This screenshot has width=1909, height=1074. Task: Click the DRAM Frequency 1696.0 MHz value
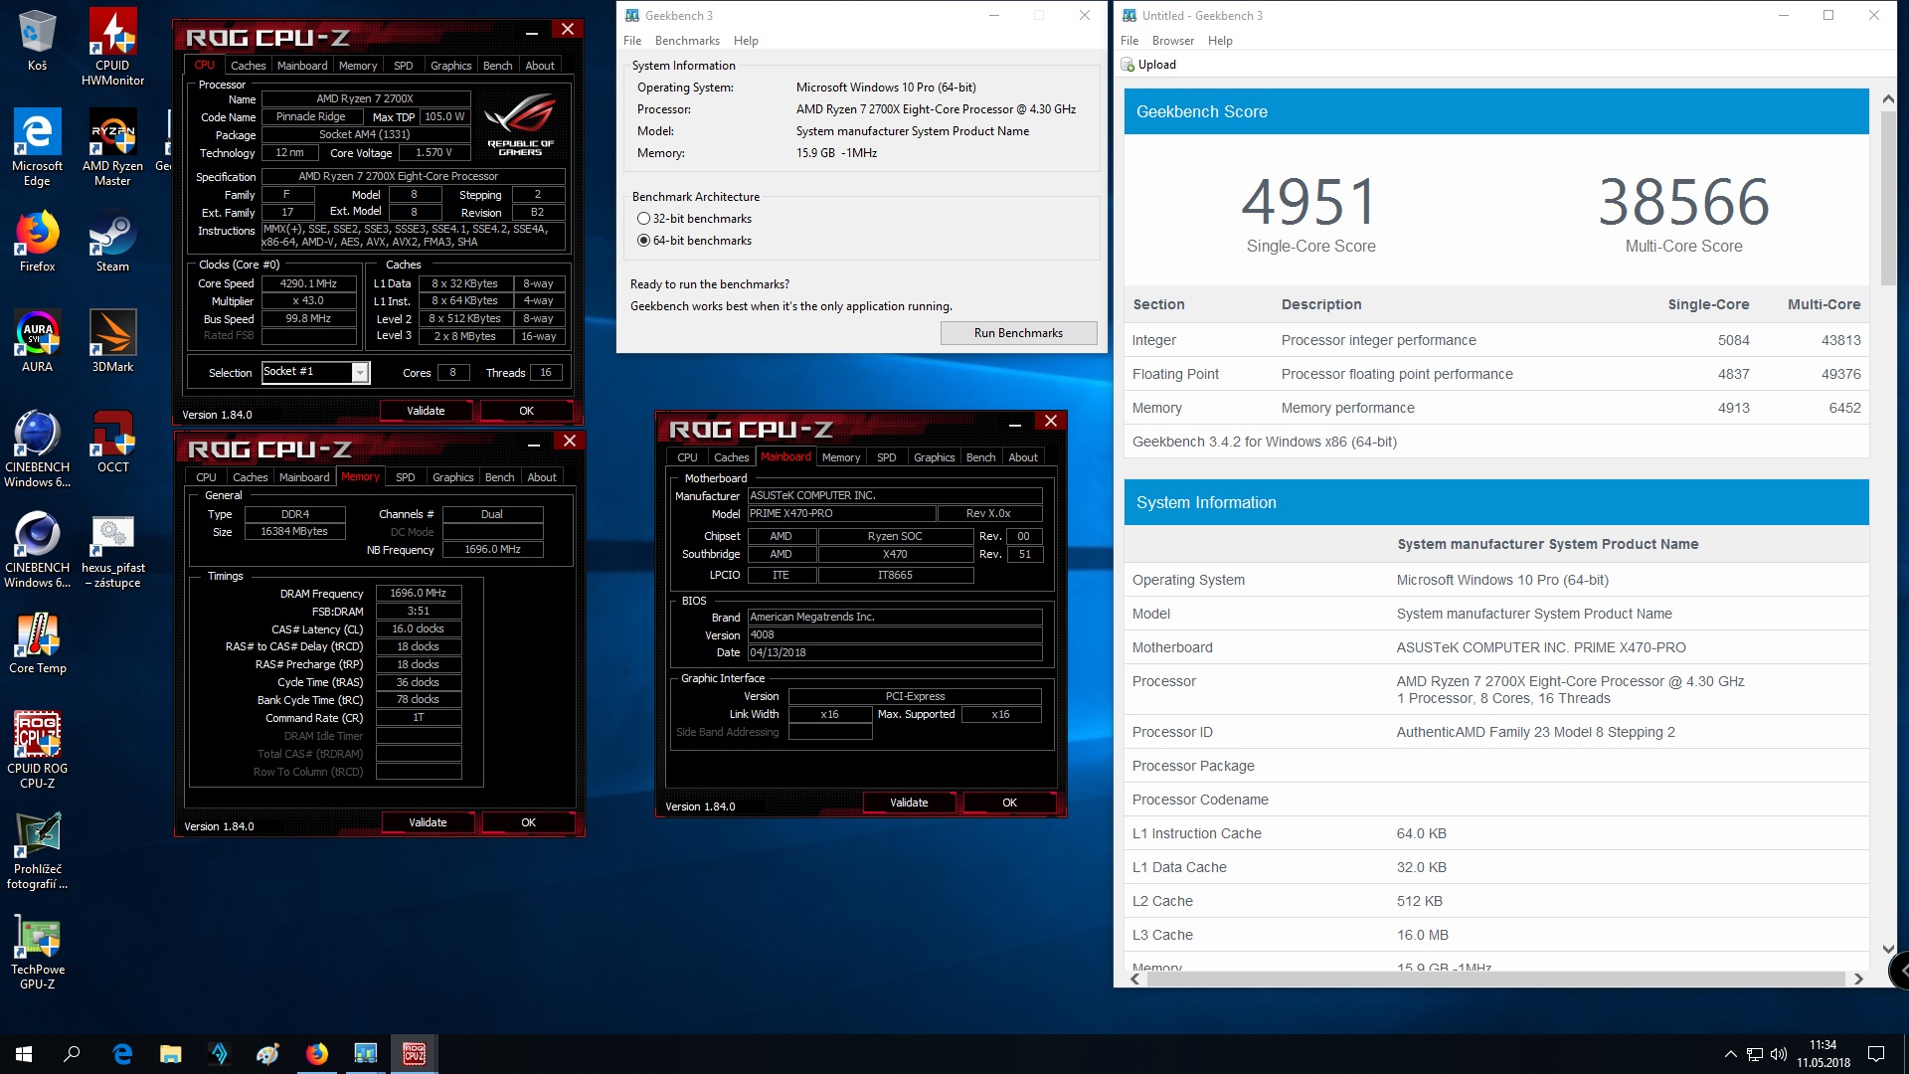point(418,593)
